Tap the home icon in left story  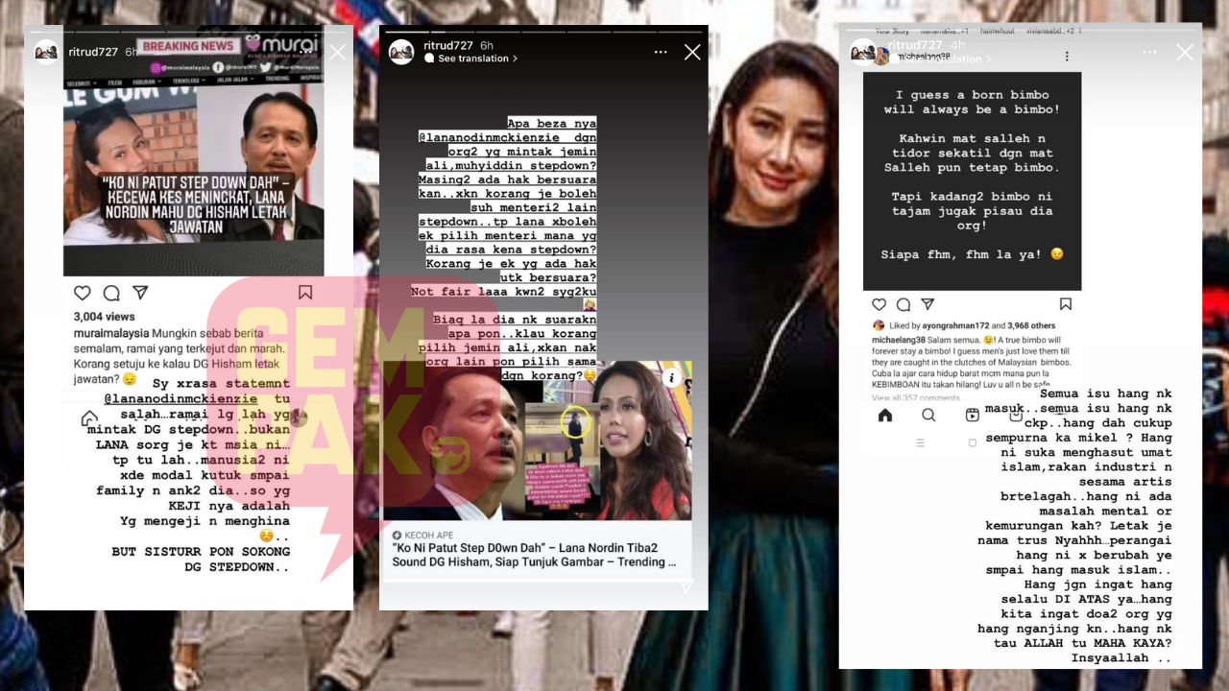tap(89, 418)
